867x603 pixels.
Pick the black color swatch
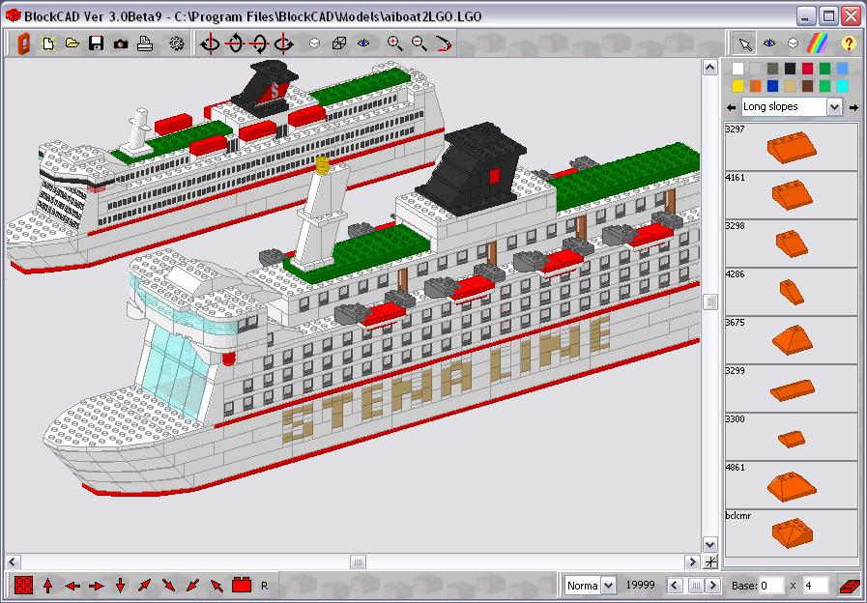coord(790,69)
